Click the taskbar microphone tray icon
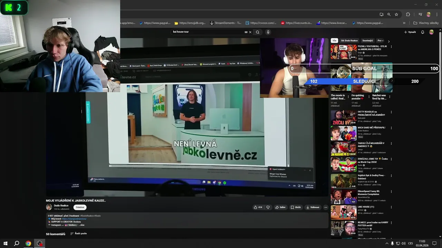The width and height of the screenshot is (442, 248). [x=392, y=244]
